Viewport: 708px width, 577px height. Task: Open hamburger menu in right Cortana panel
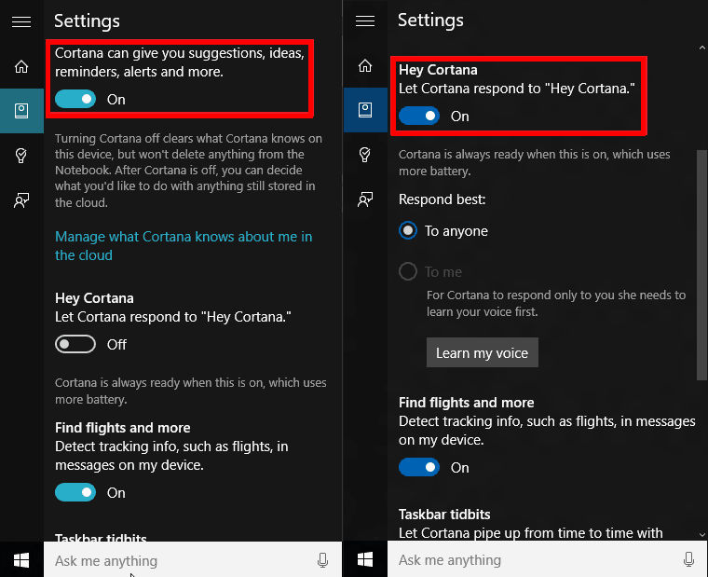[x=365, y=21]
